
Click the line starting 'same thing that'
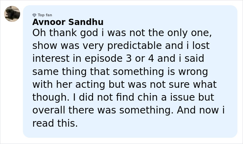point(120,71)
